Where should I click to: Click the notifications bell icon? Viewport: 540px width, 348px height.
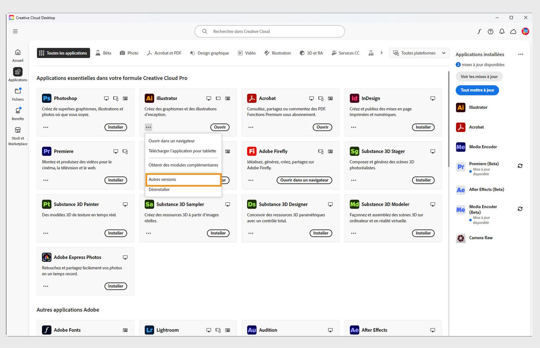point(502,31)
